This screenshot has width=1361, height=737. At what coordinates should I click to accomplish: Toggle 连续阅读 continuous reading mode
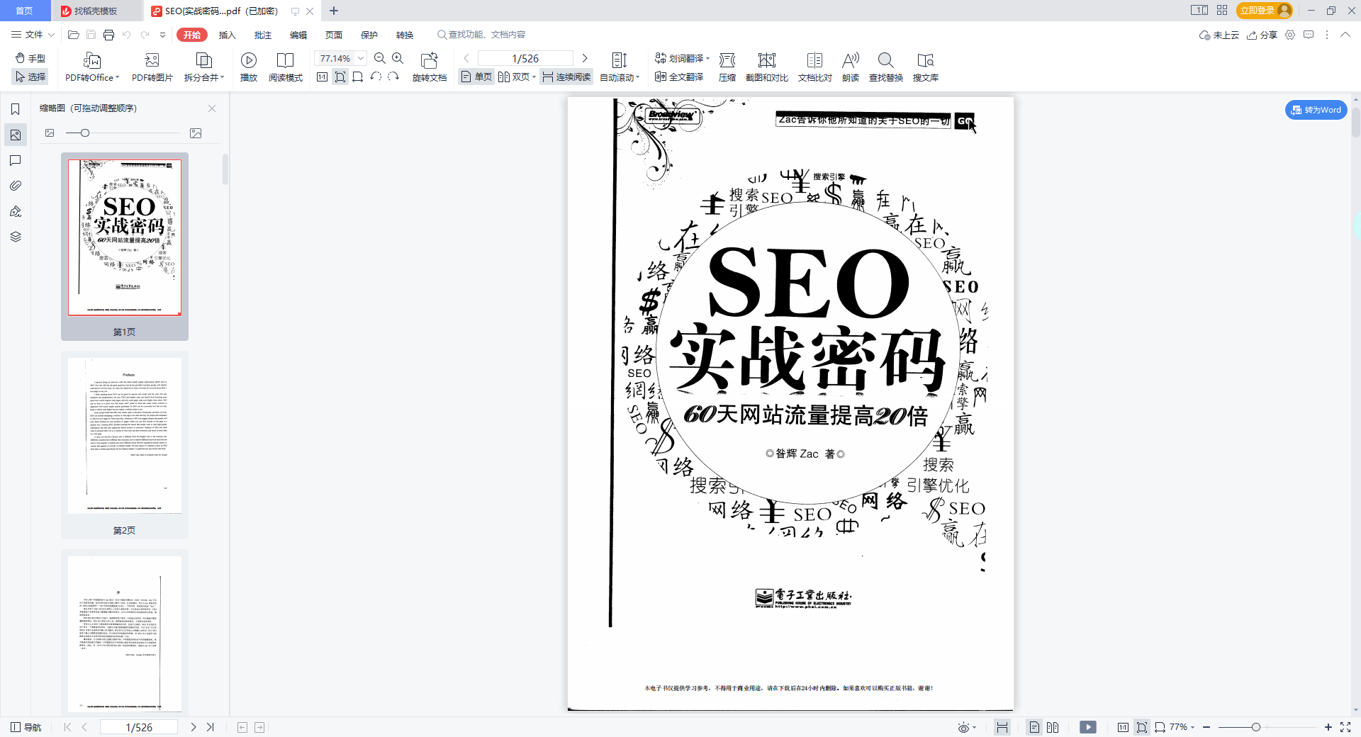tap(566, 77)
